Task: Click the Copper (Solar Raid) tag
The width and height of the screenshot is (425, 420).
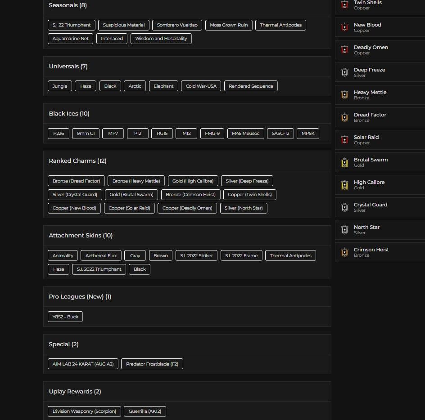Action: [x=129, y=208]
